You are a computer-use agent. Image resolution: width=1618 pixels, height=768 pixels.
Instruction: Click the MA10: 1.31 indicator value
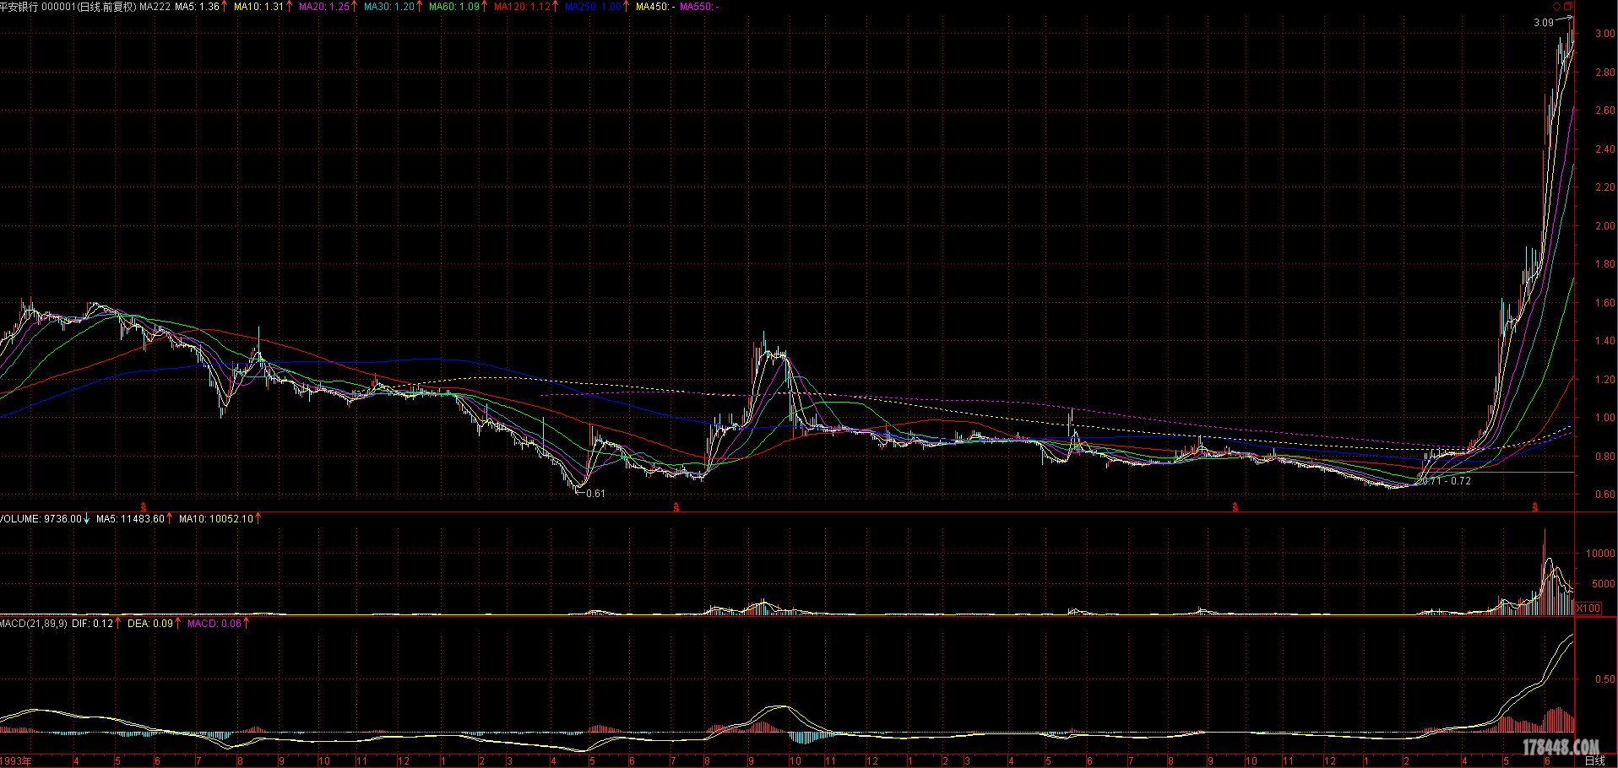click(258, 6)
